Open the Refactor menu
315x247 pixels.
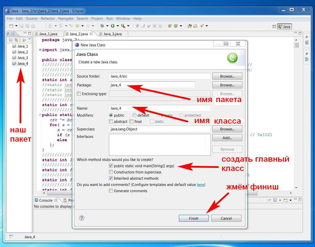(x=48, y=19)
